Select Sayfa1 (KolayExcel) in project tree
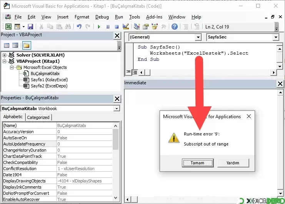Image resolution: width=285 pixels, height=204 pixels. pos(49,80)
